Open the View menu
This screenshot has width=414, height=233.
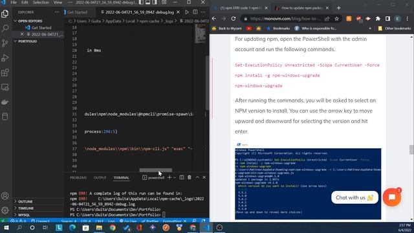click(x=58, y=3)
